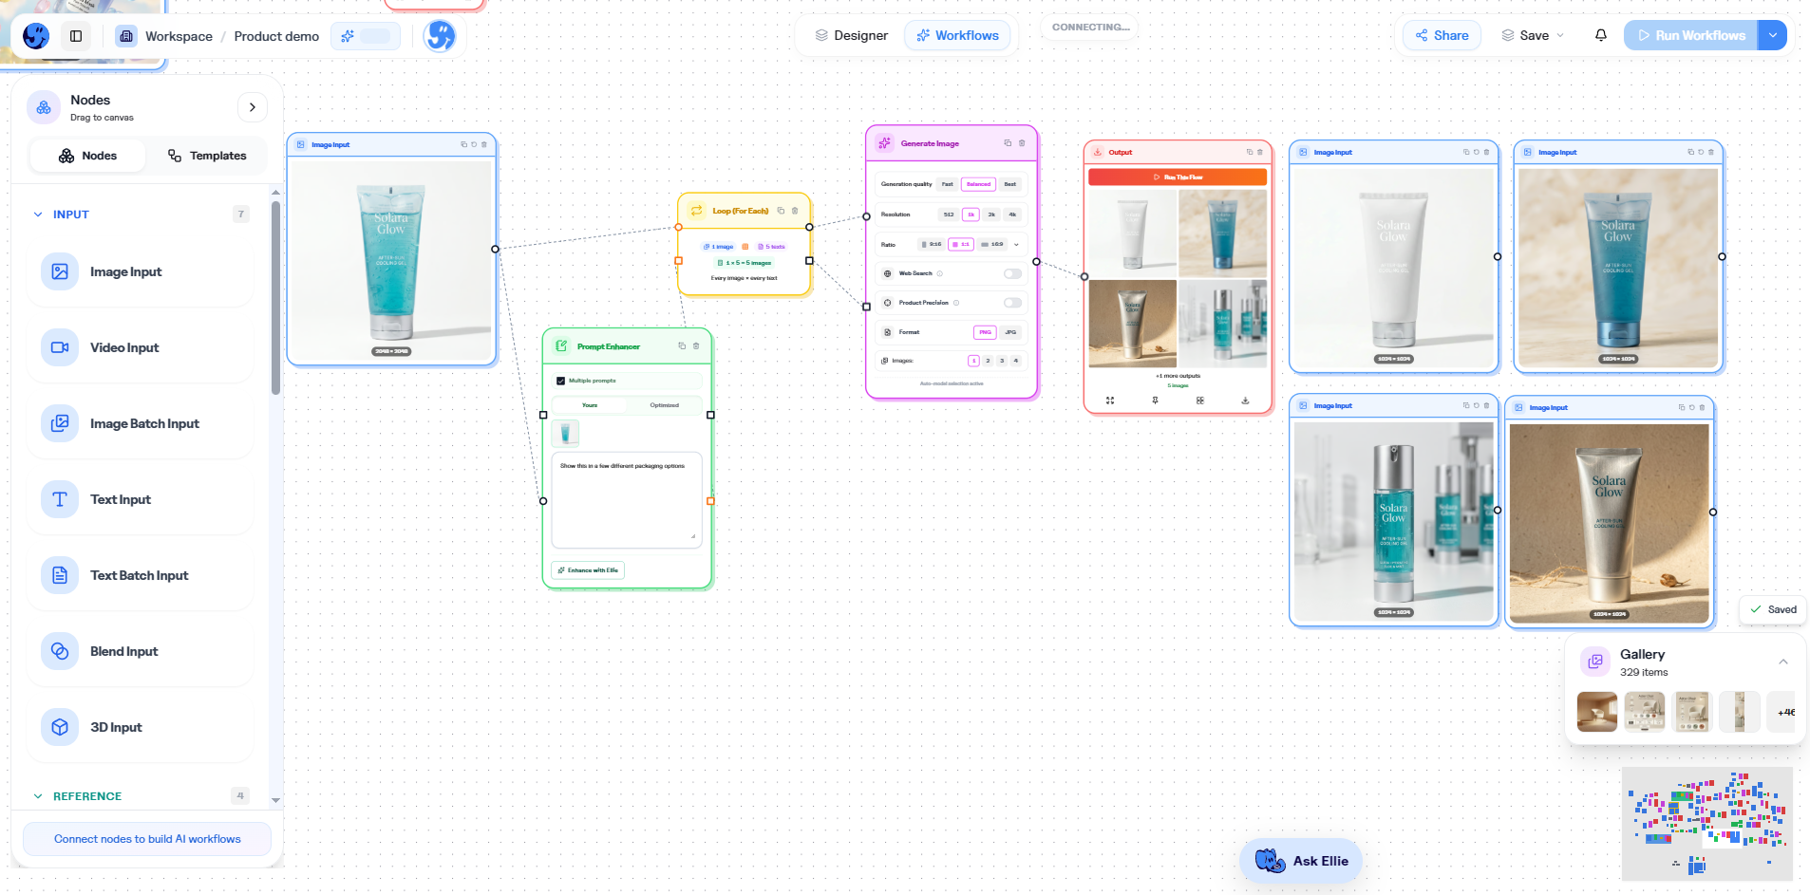This screenshot has width=1810, height=895.
Task: Delete the Loop (For Each) node
Action: [795, 211]
